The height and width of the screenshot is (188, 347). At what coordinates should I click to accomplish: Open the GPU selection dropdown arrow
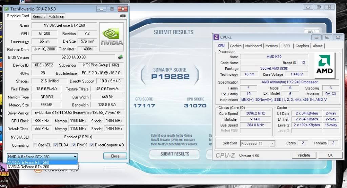[x=75, y=157]
